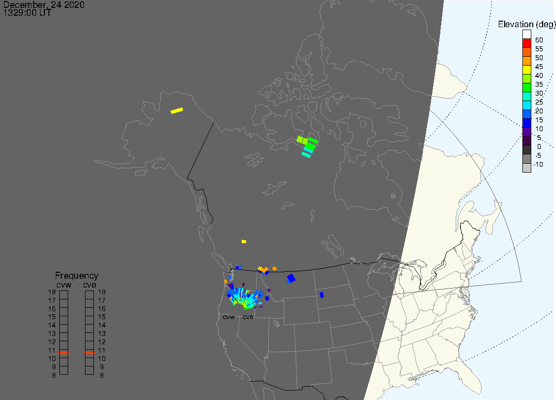Click the red frequency marker in cve bar
The height and width of the screenshot is (400, 556).
coord(90,353)
